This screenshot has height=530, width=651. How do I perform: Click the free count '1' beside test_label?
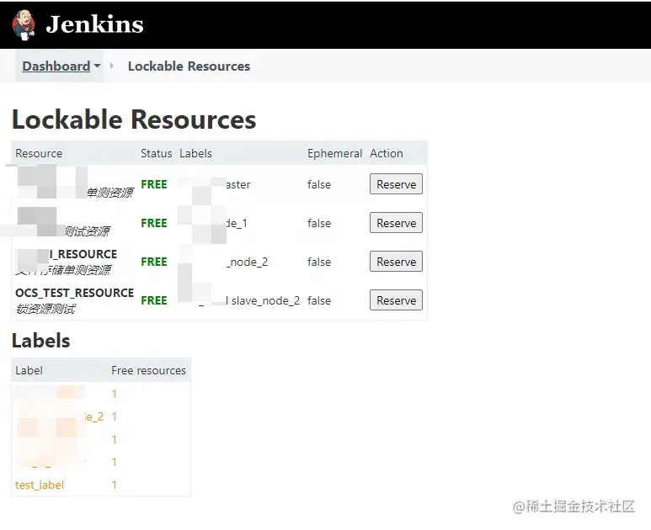[115, 485]
